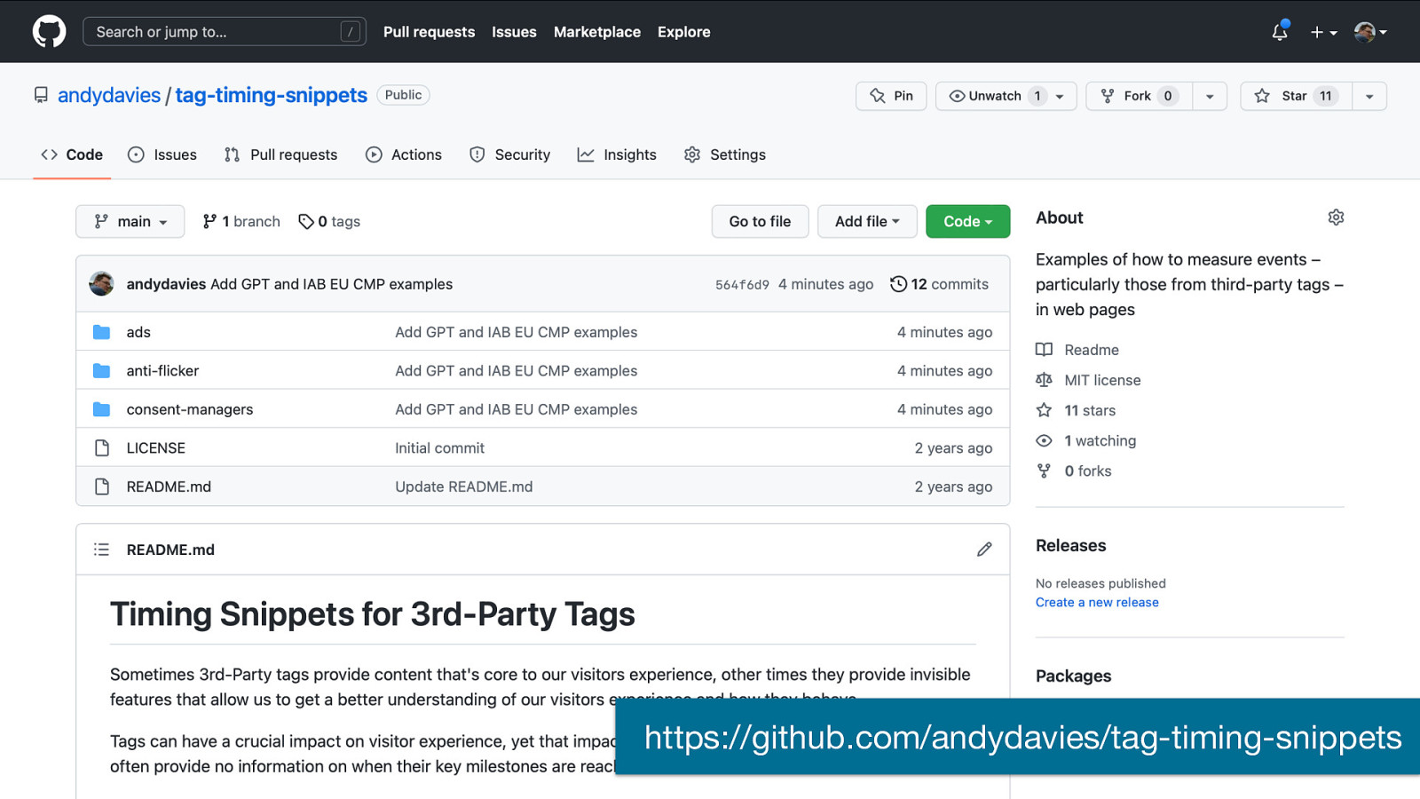
Task: Open the Update README.md commit message
Action: pos(463,487)
